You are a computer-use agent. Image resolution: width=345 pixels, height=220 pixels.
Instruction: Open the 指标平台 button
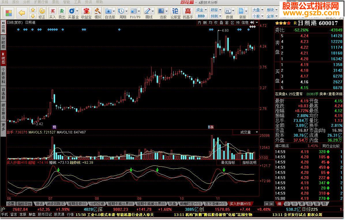click(x=25, y=204)
